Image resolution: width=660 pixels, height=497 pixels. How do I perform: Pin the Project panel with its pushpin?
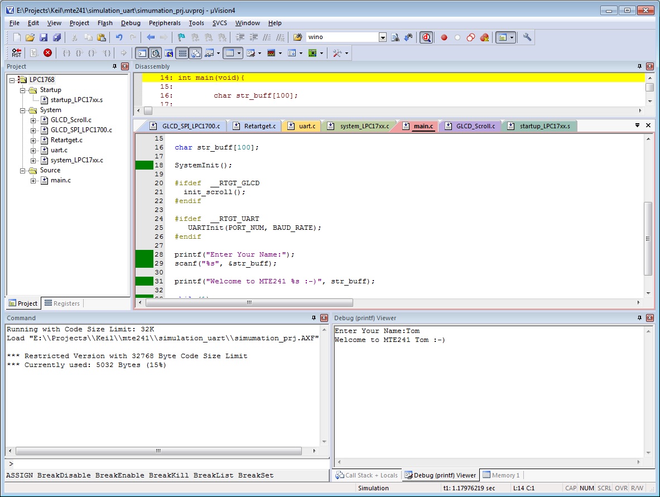116,66
